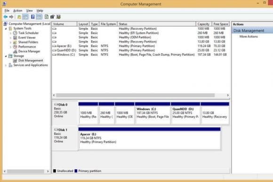This screenshot has width=273, height=182.
Task: Expand the Task Scheduler node
Action: coord(11,33)
